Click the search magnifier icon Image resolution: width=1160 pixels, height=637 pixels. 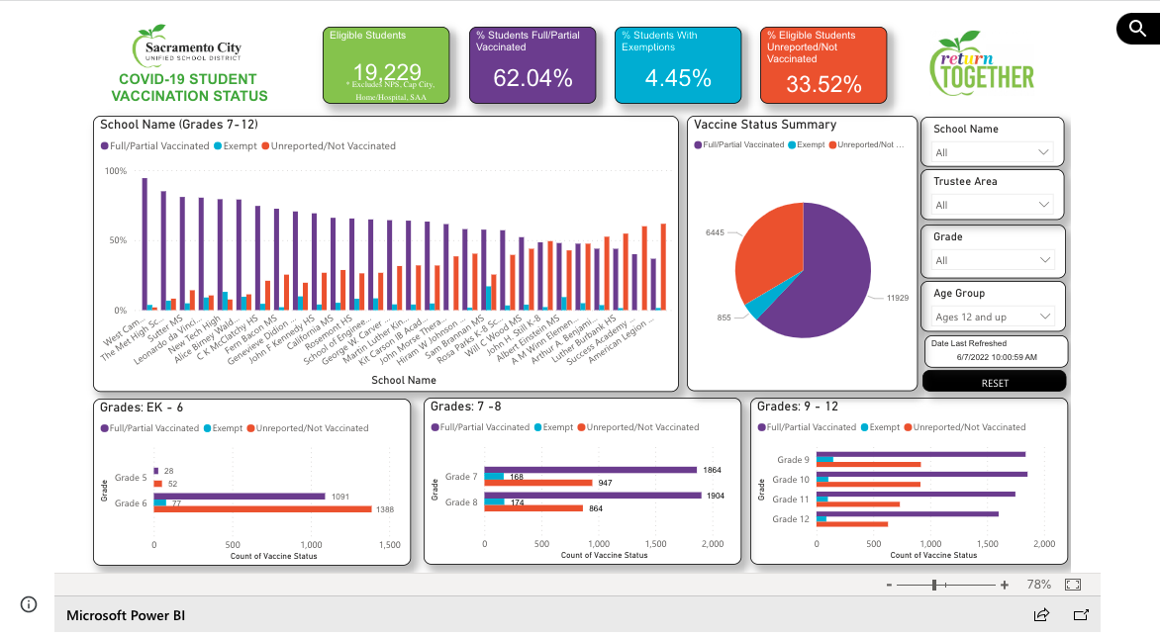tap(1133, 29)
